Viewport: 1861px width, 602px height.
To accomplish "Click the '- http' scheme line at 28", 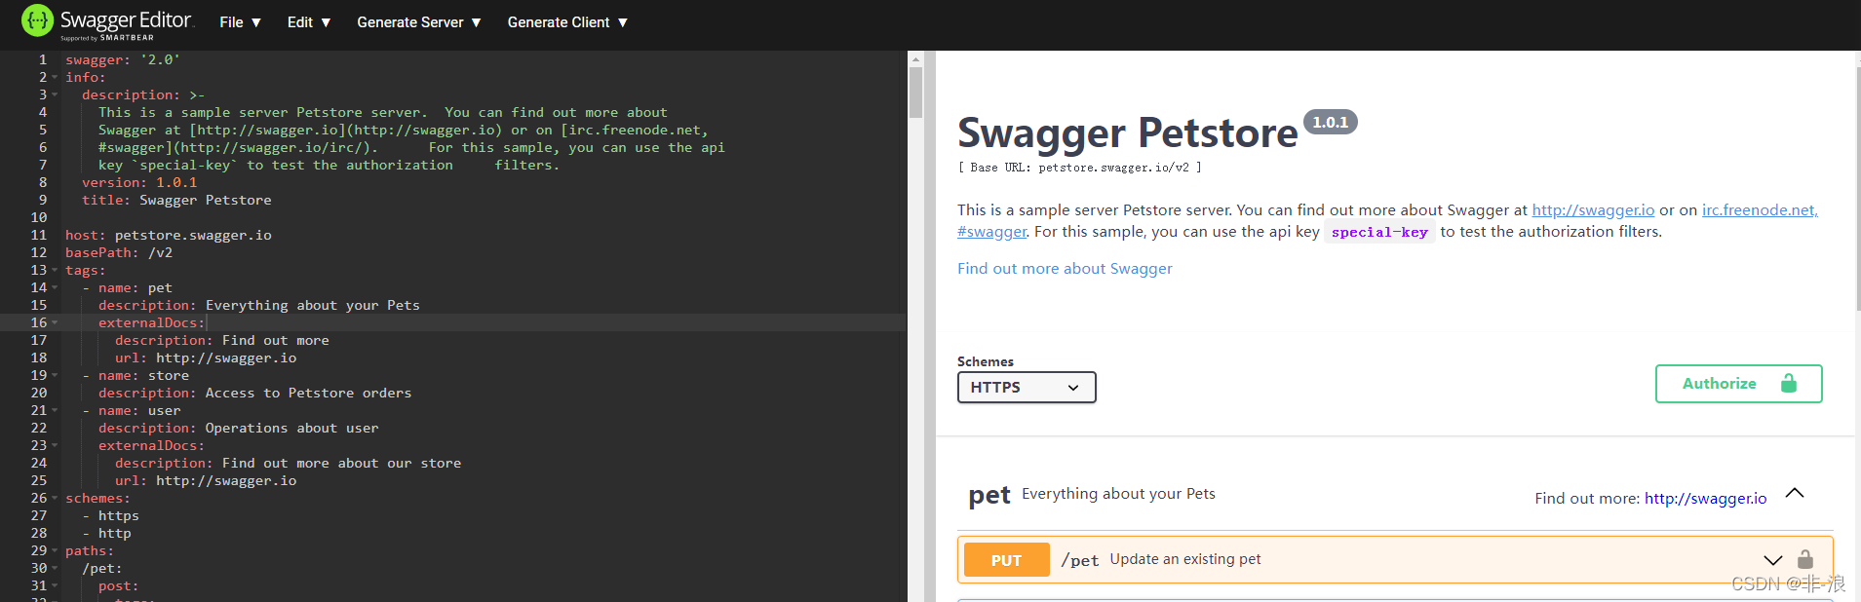I will 107,533.
